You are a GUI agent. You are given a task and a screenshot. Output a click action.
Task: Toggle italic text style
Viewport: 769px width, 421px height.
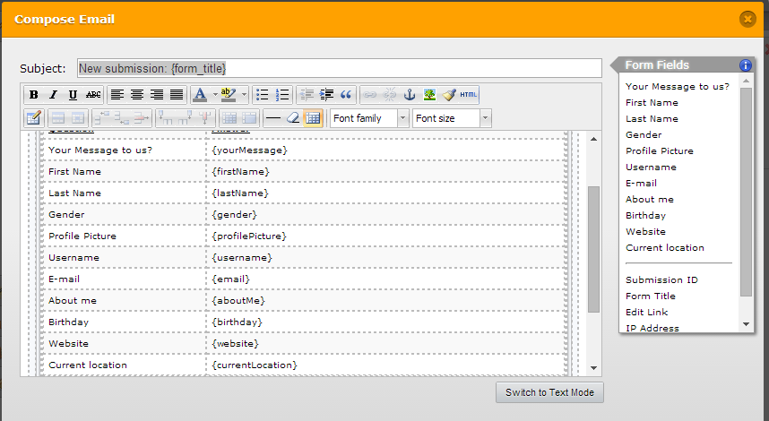53,95
